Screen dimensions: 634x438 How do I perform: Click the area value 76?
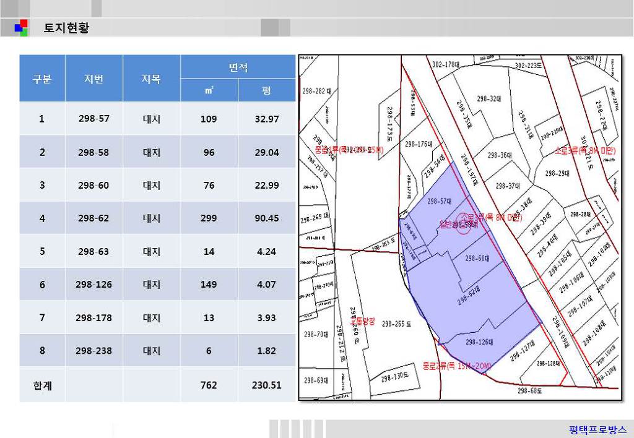point(209,186)
